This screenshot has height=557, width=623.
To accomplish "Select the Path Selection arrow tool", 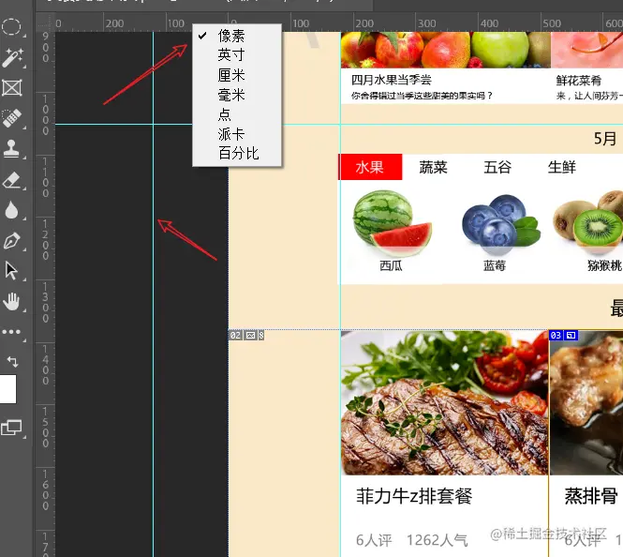I will (11, 271).
